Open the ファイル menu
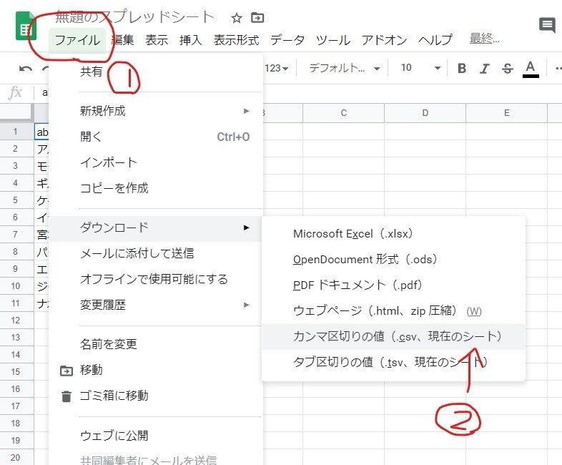Screen dimensions: 562x465 (x=77, y=40)
